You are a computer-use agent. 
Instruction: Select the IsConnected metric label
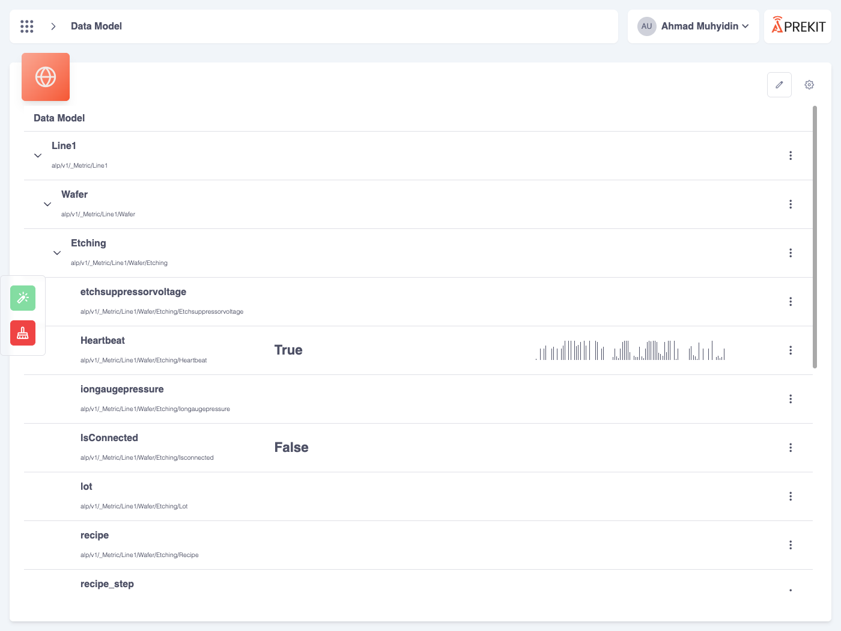coord(109,438)
